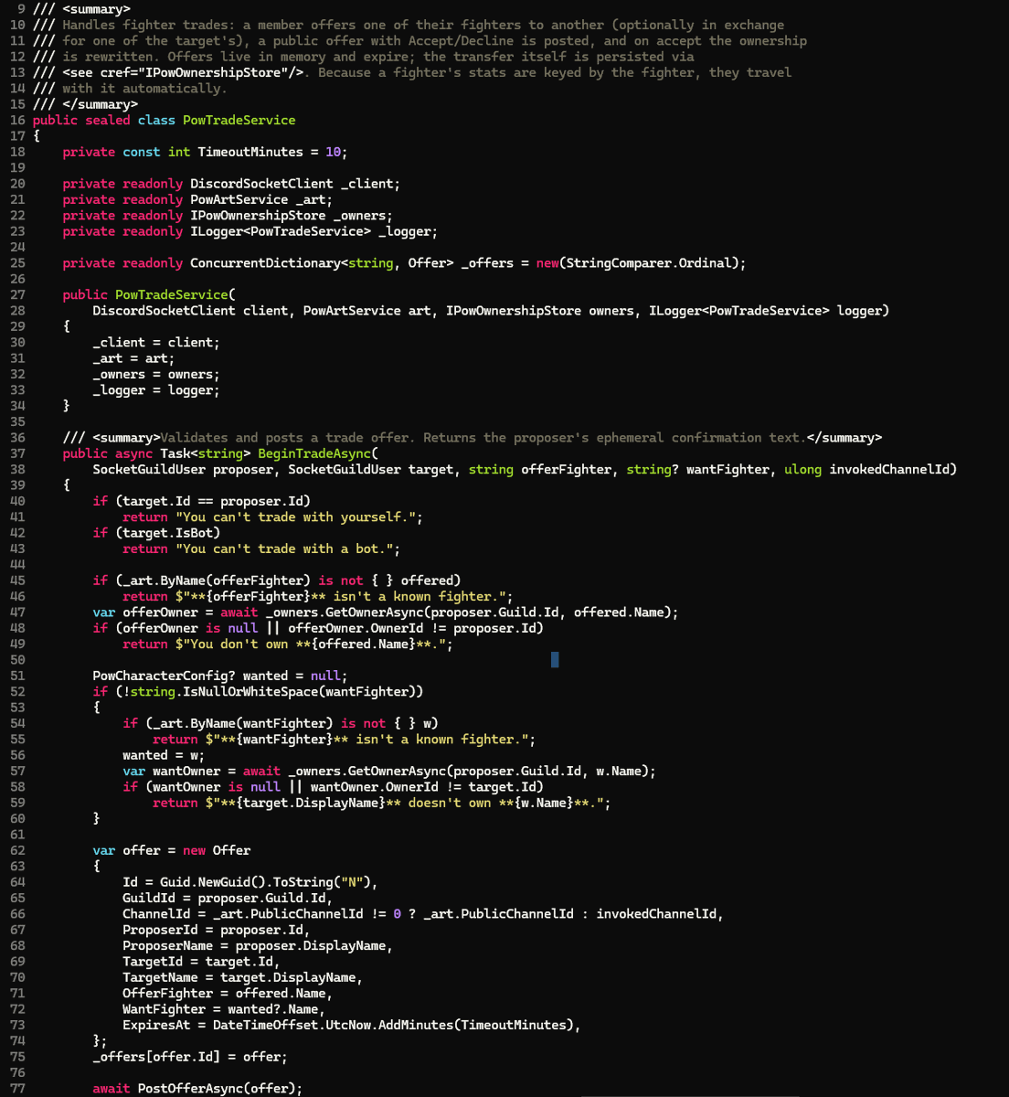Image resolution: width=1009 pixels, height=1097 pixels.
Task: Click the ProposerName property on line 68
Action: [167, 946]
